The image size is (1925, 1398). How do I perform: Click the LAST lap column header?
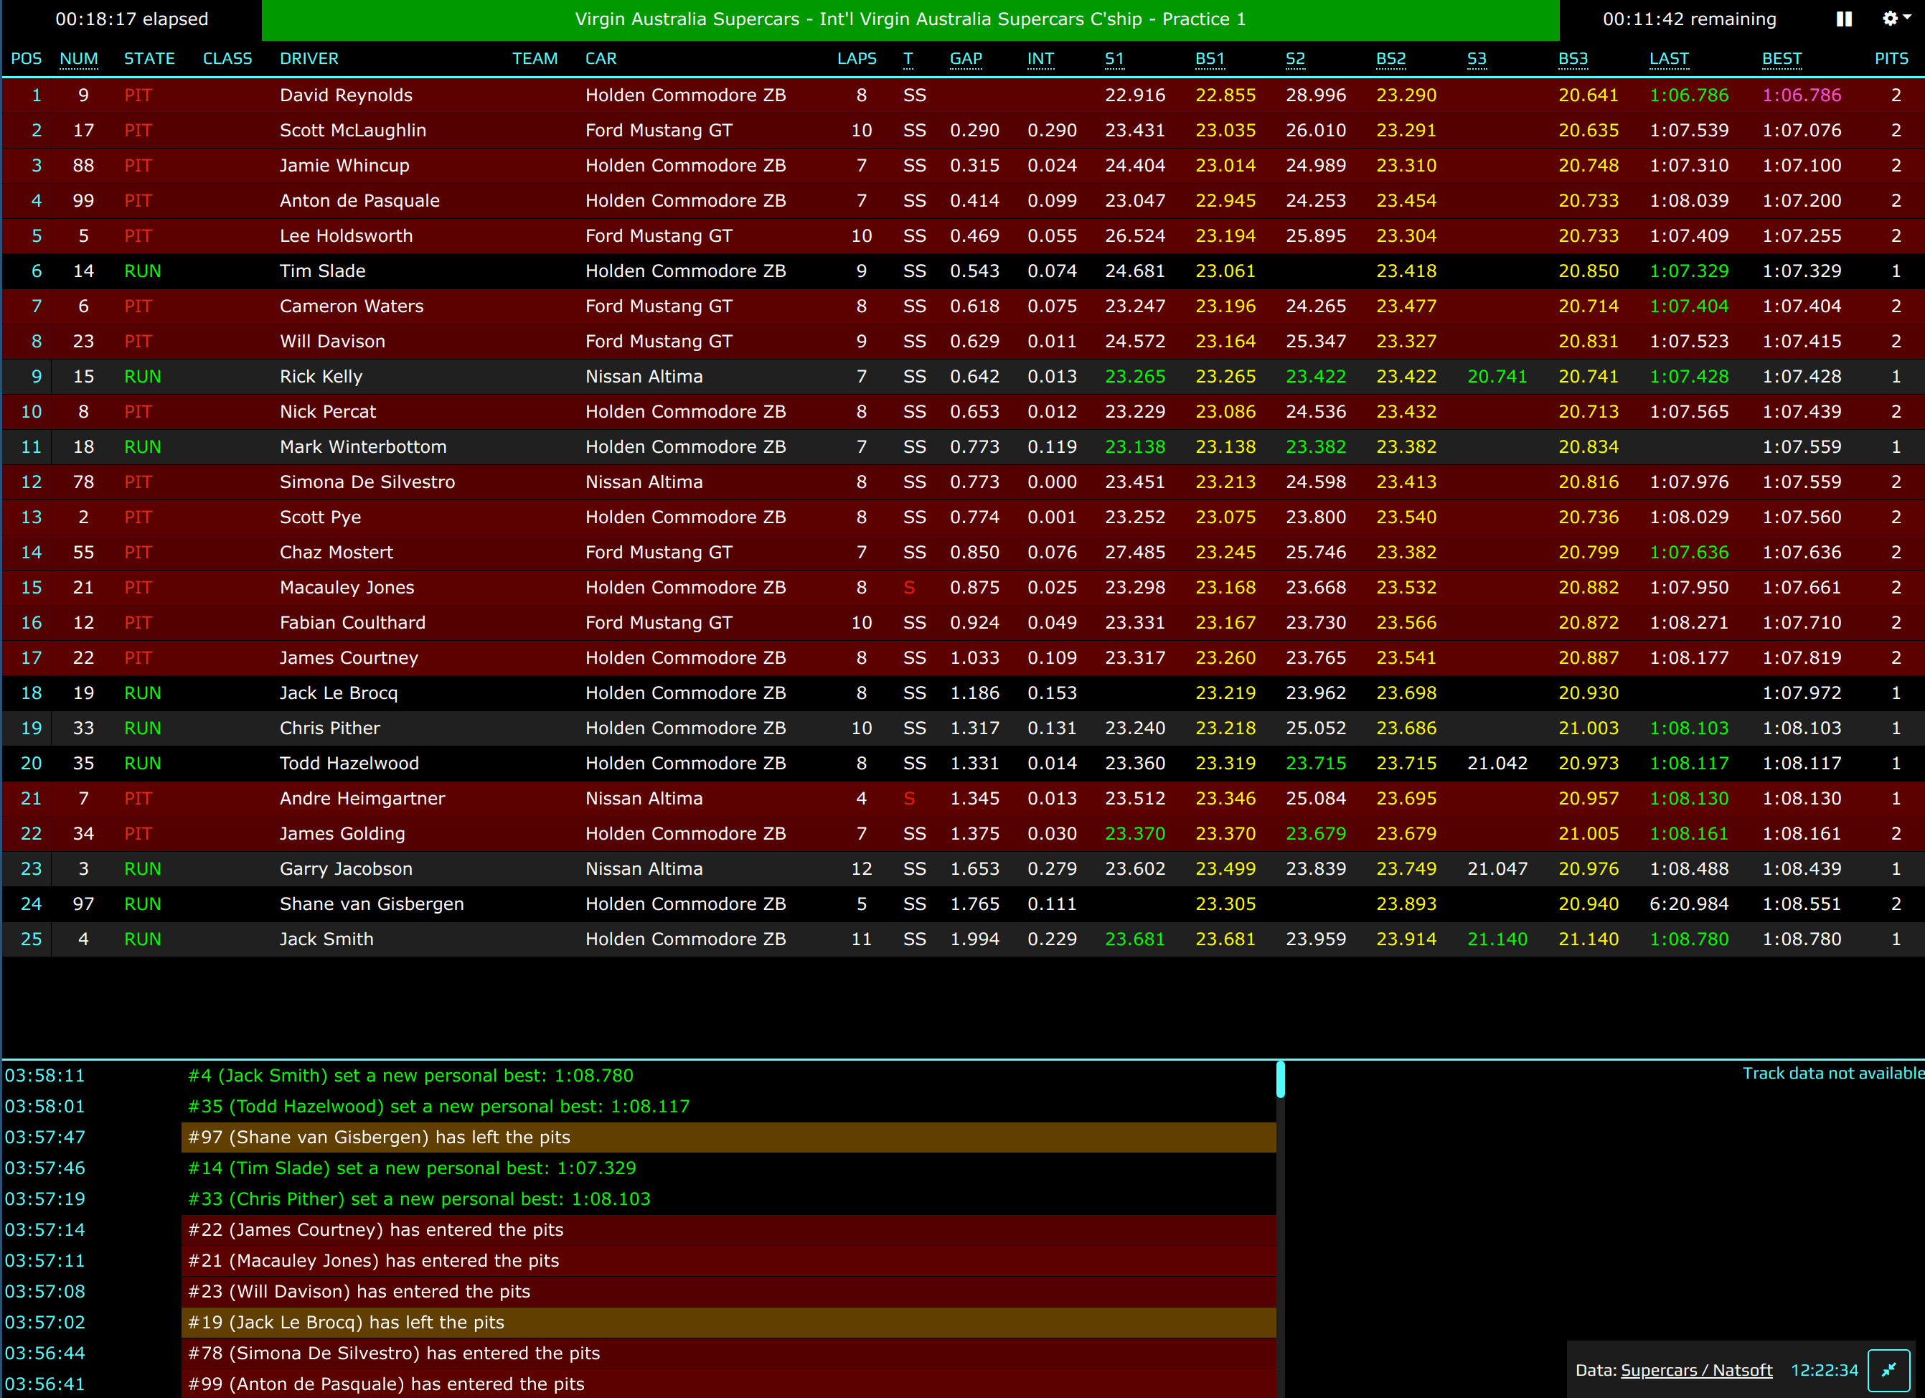tap(1668, 59)
